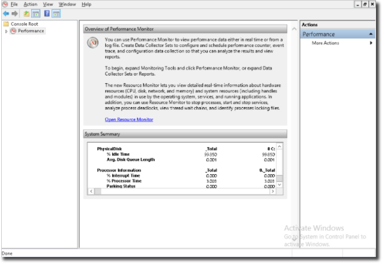Click System Summary scroll left arrow
The width and height of the screenshot is (382, 263).
pyautogui.click(x=91, y=191)
